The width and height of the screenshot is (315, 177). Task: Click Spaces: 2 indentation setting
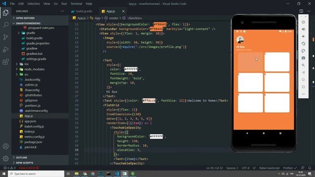click(232, 168)
